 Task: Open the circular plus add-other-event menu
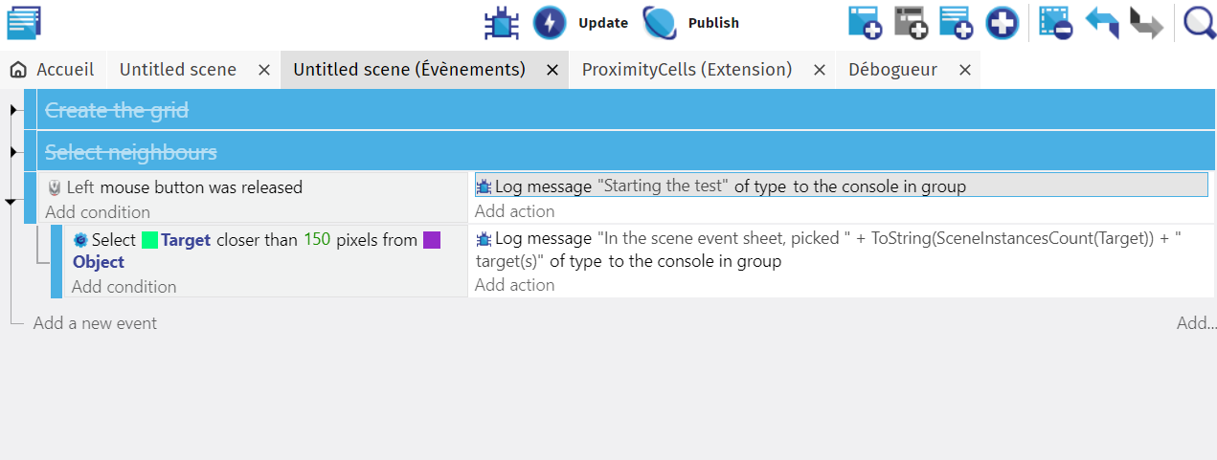click(1002, 22)
